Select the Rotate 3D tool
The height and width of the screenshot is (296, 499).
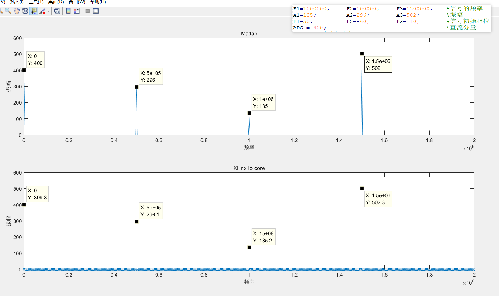[25, 11]
